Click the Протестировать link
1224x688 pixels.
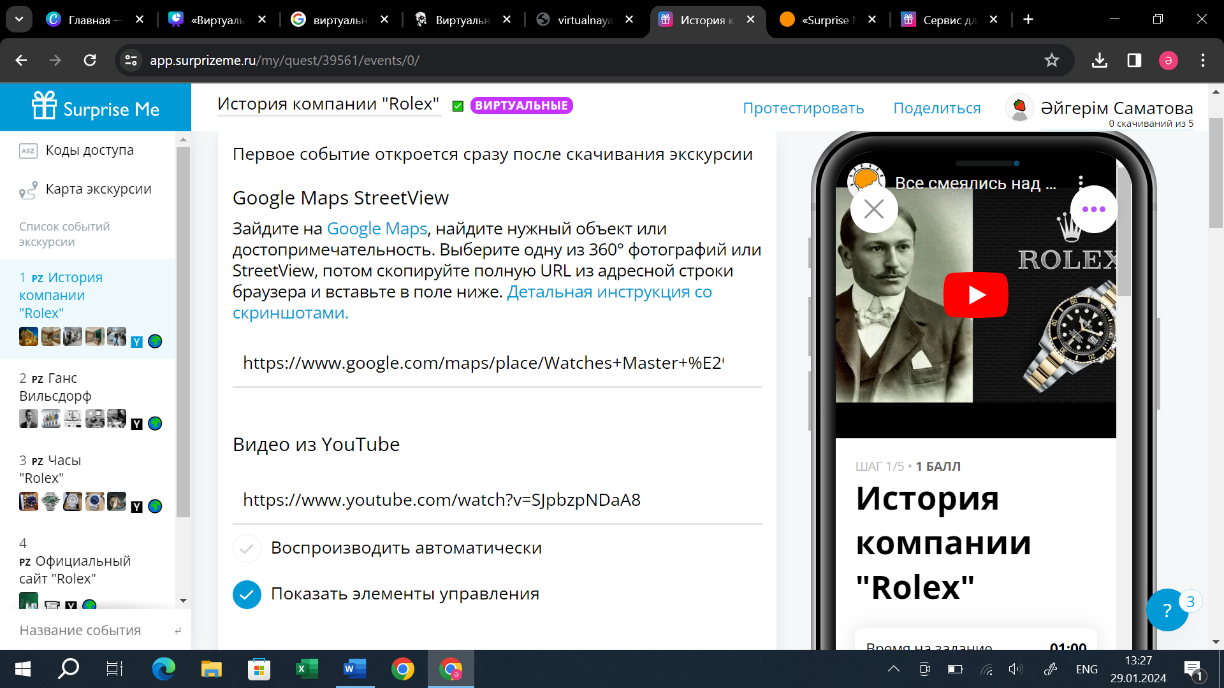point(803,108)
